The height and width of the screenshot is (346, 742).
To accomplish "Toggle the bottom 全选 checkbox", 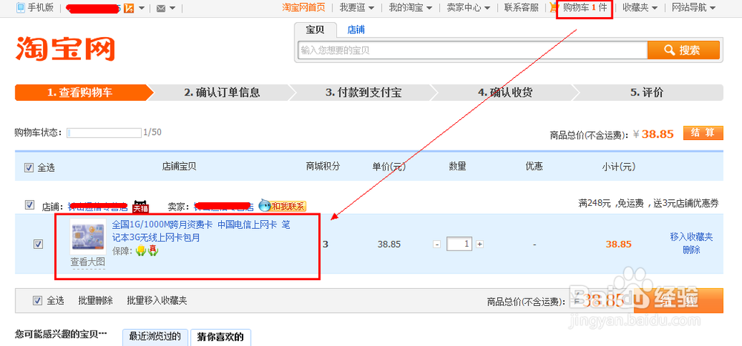I will pos(37,300).
